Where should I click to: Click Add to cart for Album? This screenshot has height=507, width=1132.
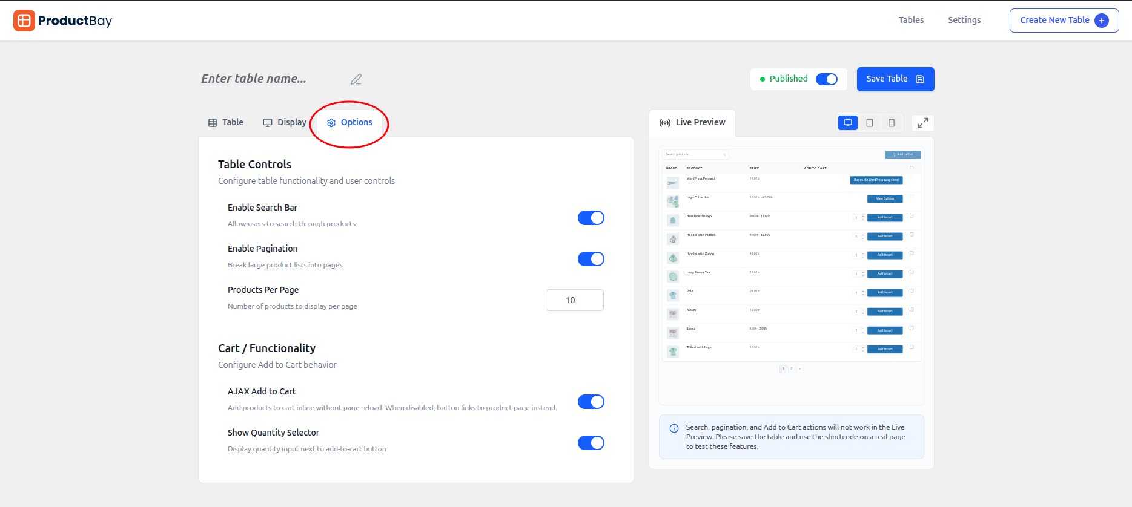(885, 312)
